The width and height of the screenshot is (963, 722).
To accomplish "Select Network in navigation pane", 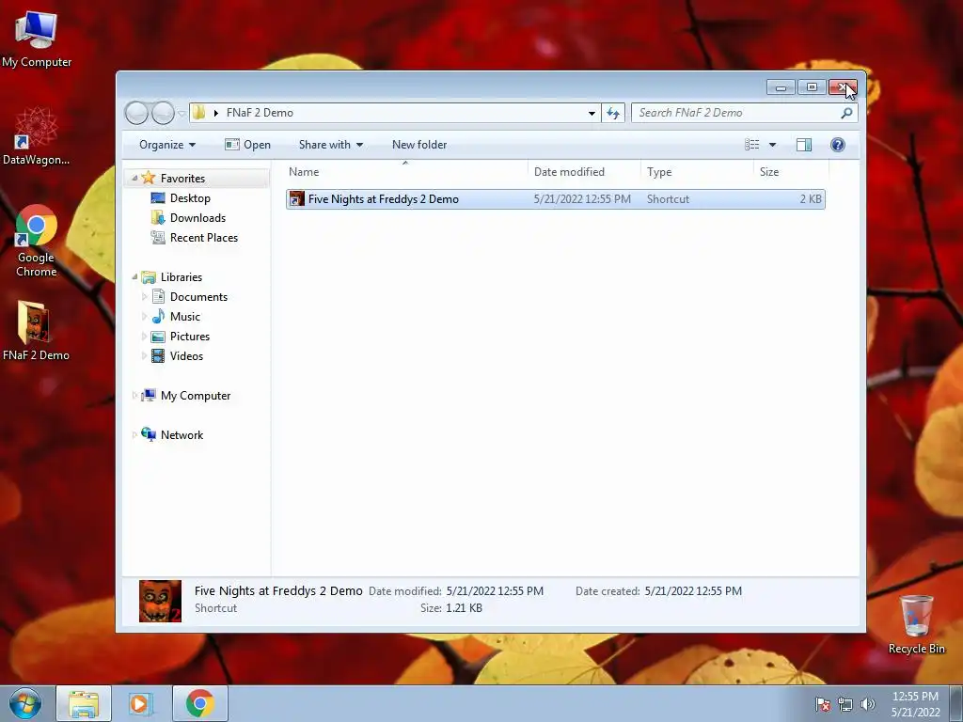I will 182,434.
